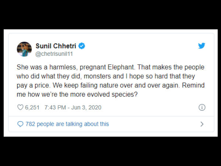Click the reply speech bubble icon
Screen dimensions: 221x166
tap(20, 124)
